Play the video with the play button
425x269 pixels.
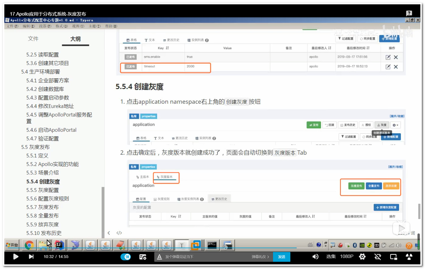[16, 257]
